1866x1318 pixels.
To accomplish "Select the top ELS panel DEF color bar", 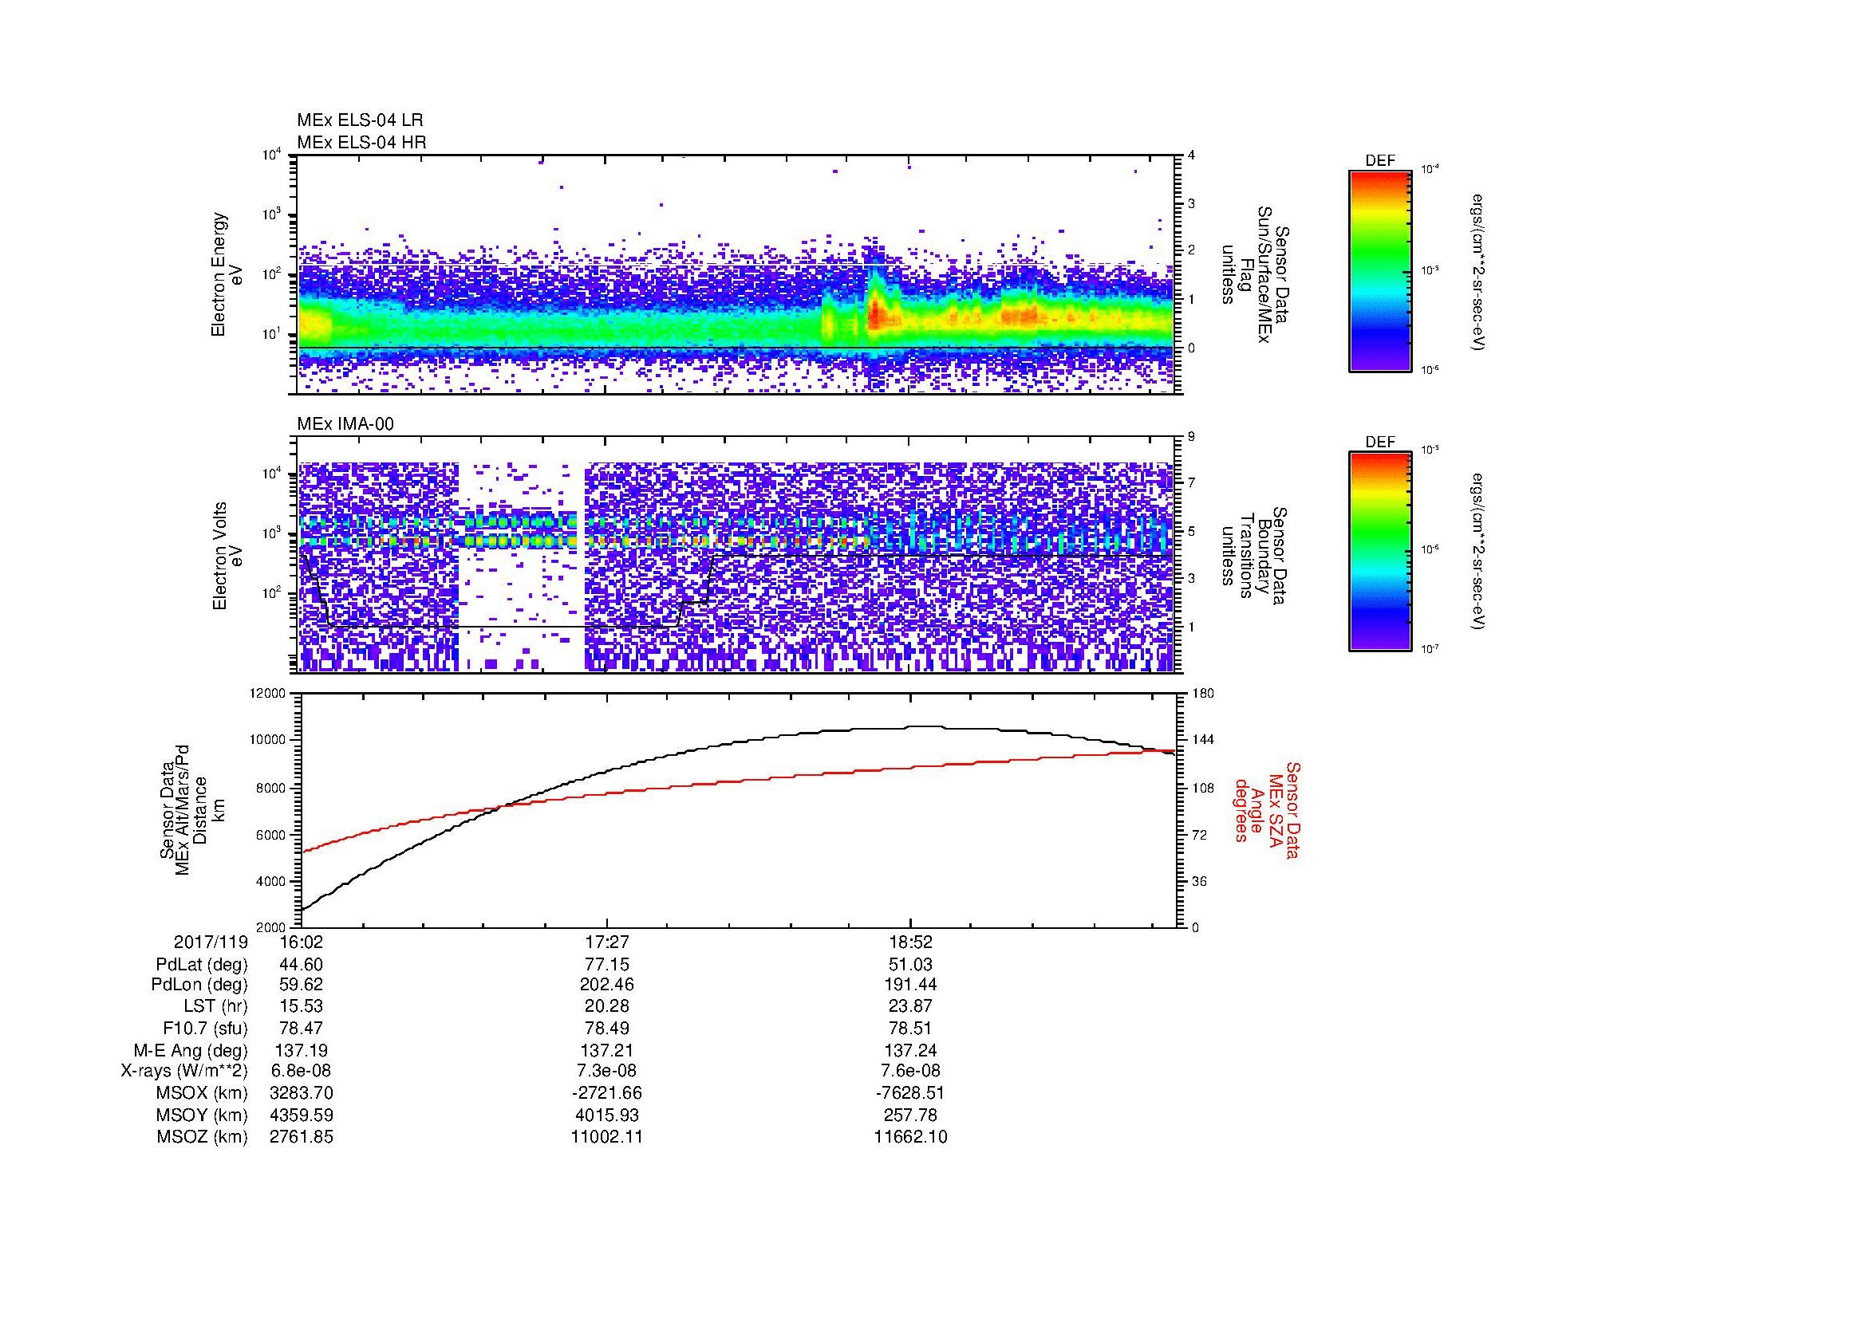I will (x=1380, y=270).
